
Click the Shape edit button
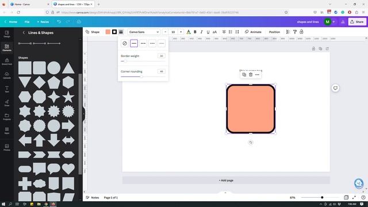(x=93, y=32)
